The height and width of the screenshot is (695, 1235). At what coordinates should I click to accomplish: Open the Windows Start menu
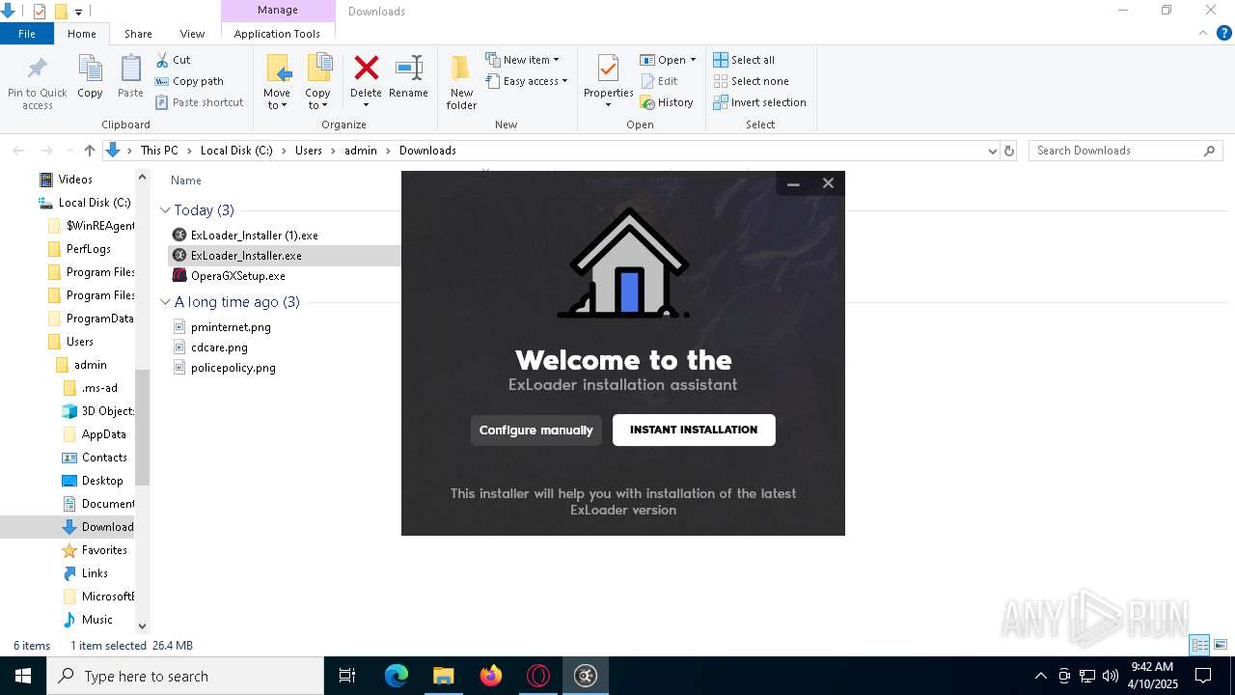23,676
